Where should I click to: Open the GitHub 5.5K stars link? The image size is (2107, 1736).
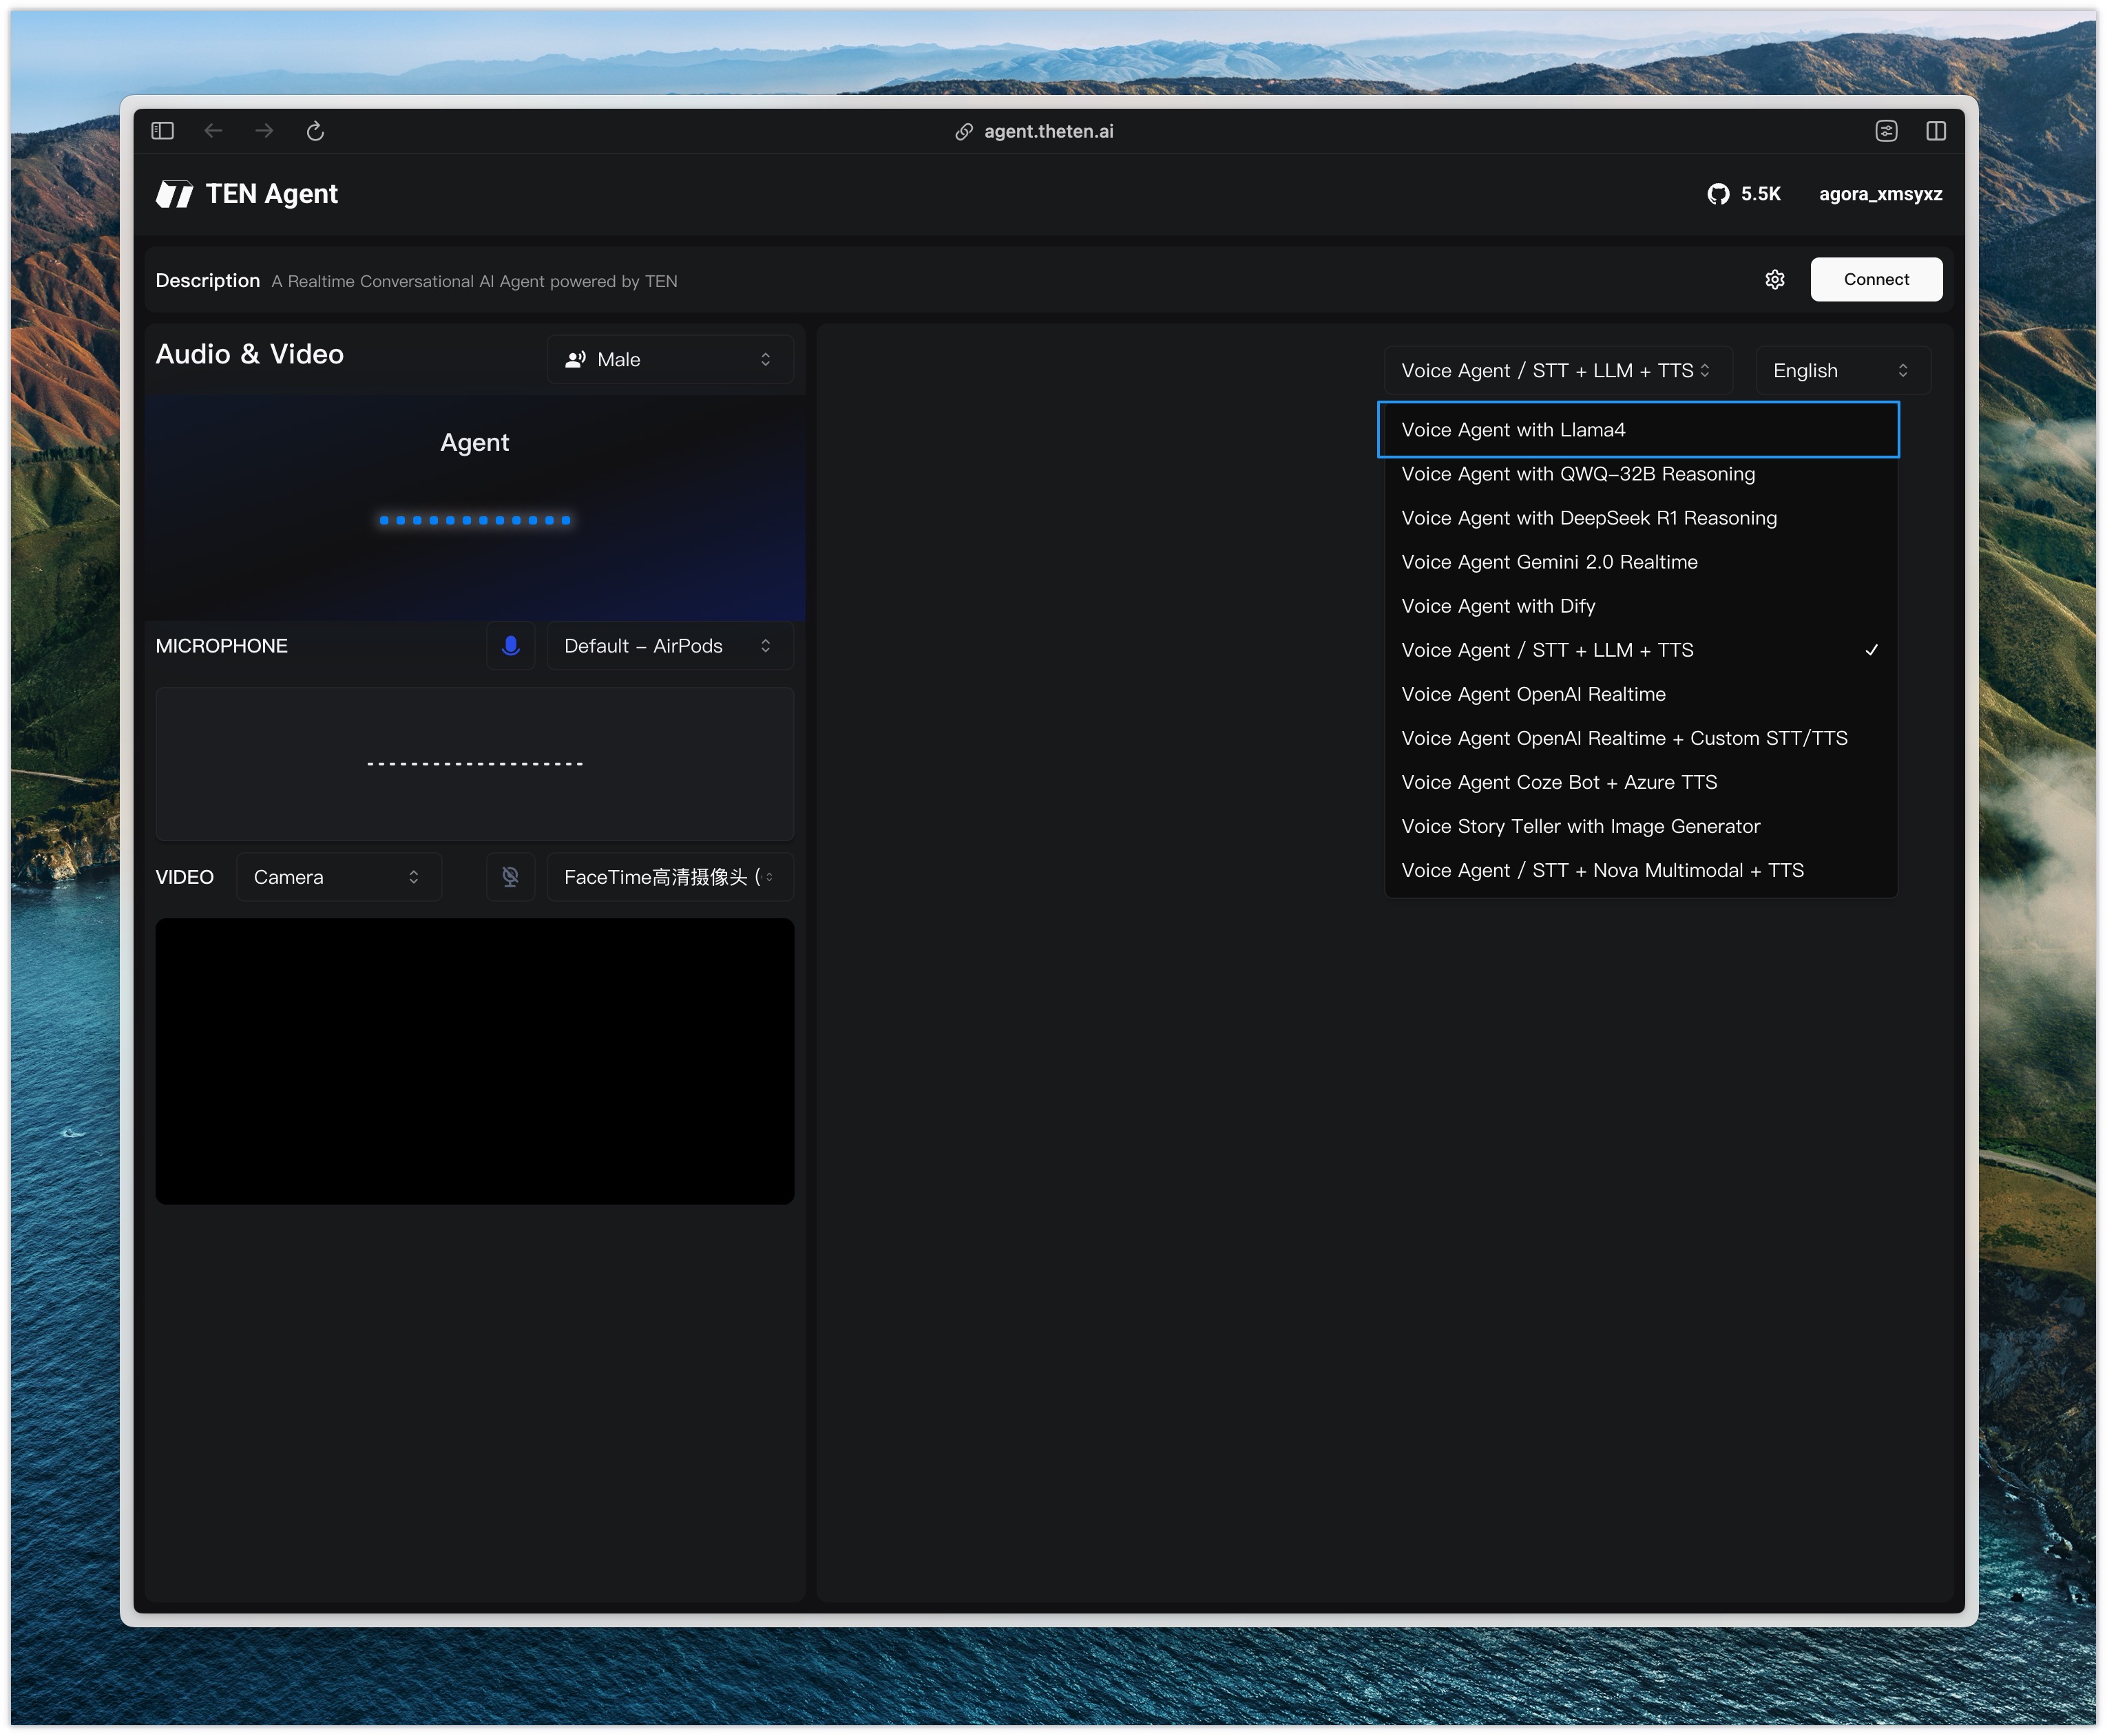(x=1744, y=194)
